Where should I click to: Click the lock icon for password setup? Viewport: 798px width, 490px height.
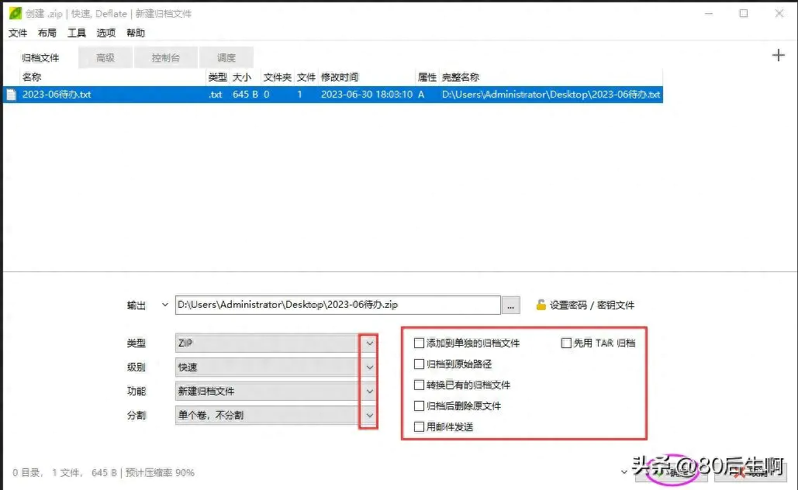tap(541, 305)
